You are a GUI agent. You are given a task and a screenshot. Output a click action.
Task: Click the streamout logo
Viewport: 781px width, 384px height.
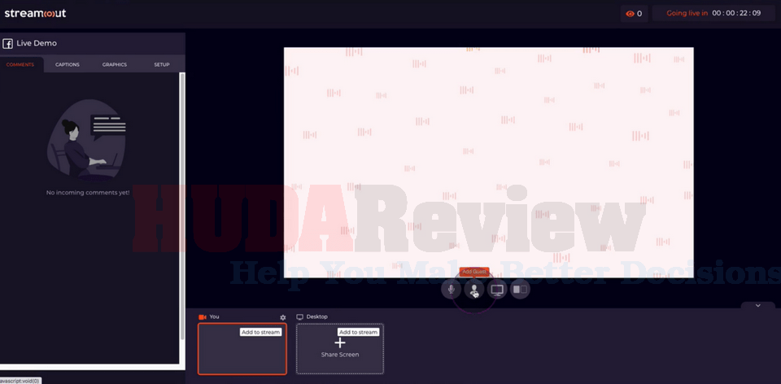[35, 14]
